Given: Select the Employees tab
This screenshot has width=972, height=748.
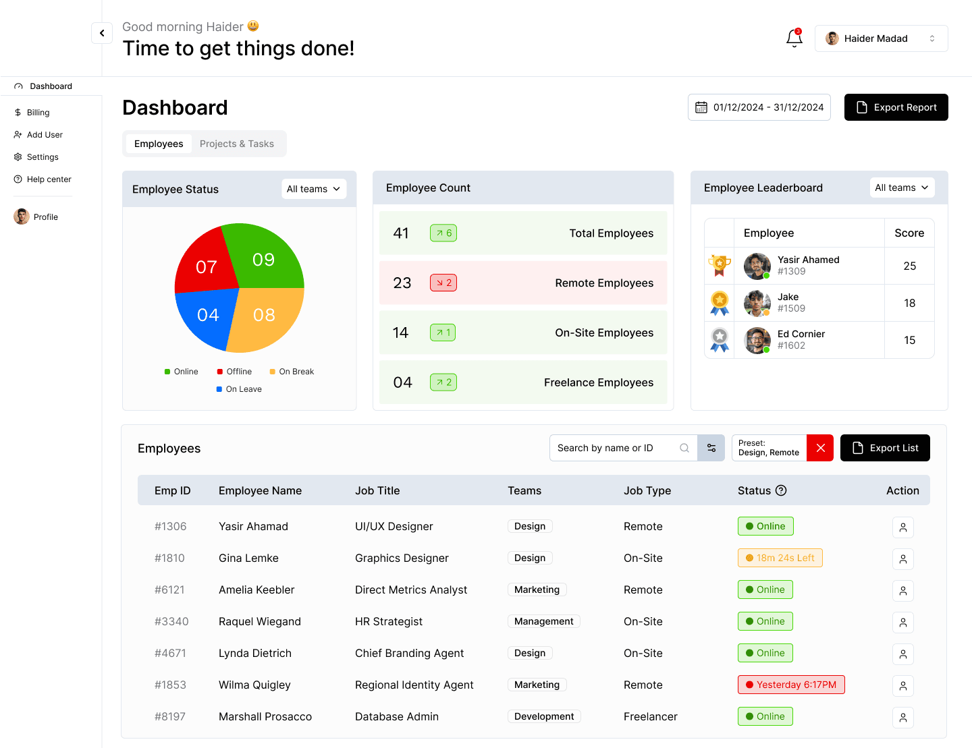Looking at the screenshot, I should tap(159, 144).
